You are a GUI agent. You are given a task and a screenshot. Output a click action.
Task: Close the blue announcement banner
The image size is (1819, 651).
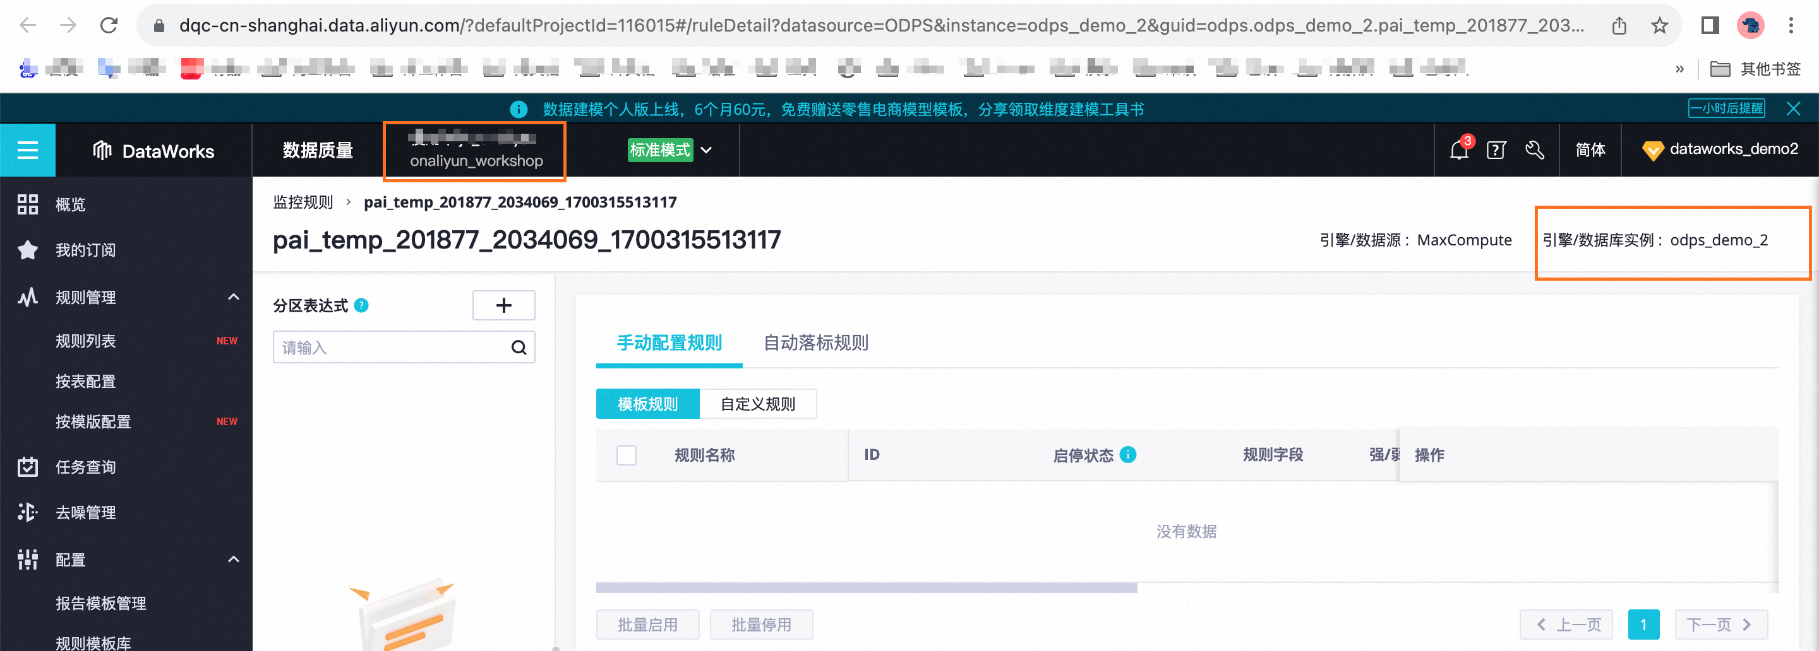click(x=1793, y=108)
